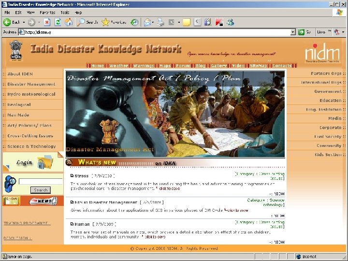348x261 pixels.
Task: Open the Partners Orgs link
Action: click(326, 73)
